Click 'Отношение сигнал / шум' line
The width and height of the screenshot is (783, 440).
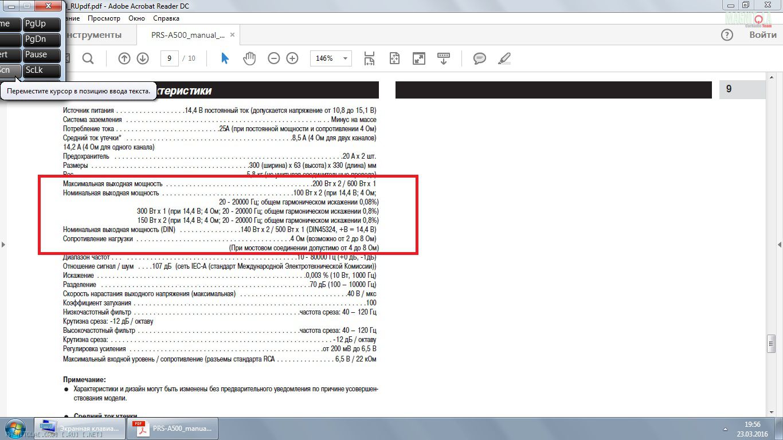(220, 266)
